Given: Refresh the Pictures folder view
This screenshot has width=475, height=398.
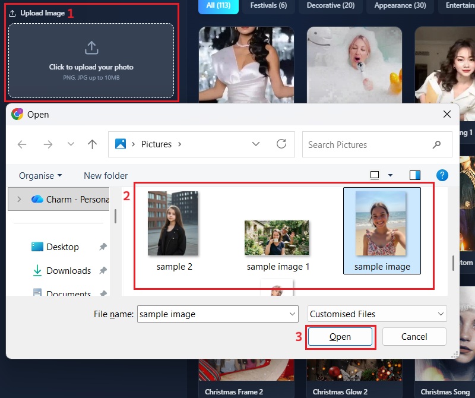Looking at the screenshot, I should 281,144.
